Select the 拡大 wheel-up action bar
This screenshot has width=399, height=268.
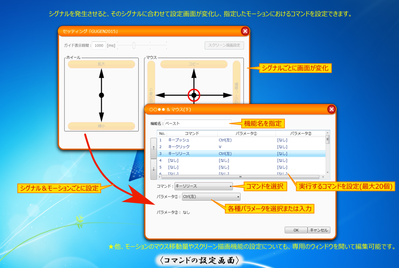point(101,64)
